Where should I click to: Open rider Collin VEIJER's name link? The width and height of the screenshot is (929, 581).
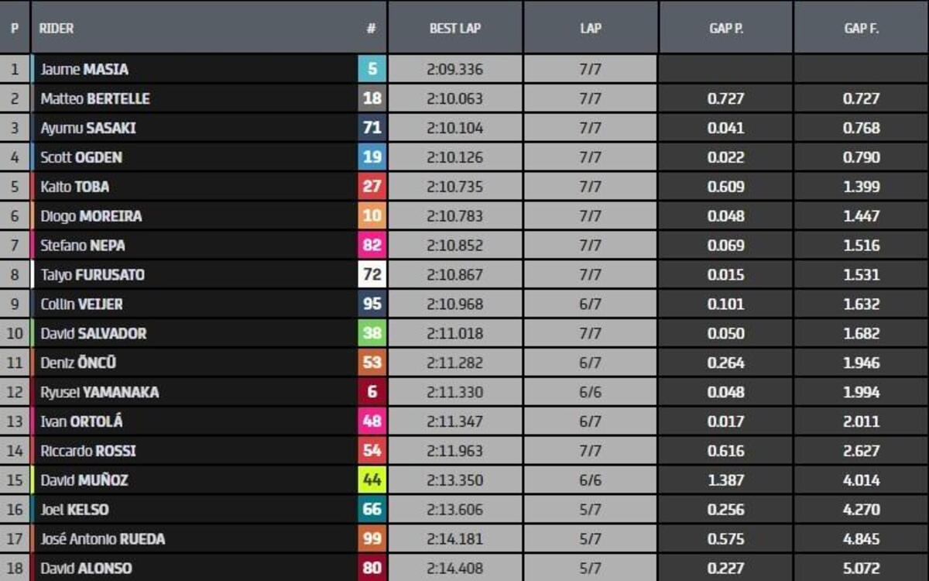[x=81, y=304]
